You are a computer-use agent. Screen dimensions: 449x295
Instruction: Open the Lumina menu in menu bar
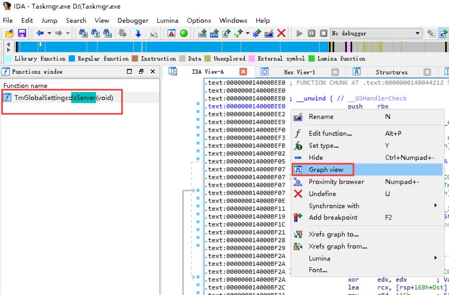click(x=167, y=21)
